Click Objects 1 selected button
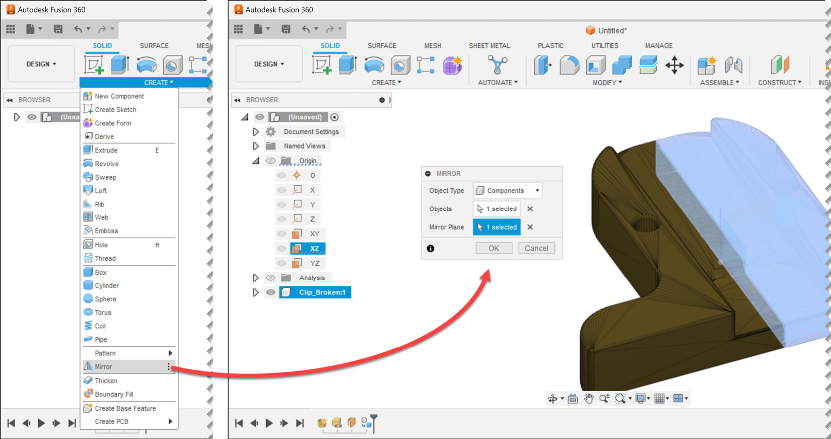 click(497, 208)
